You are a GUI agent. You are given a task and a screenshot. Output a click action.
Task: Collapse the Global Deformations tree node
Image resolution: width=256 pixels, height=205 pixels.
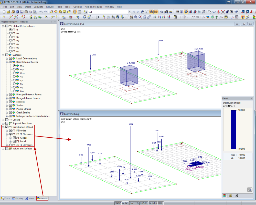3,26
